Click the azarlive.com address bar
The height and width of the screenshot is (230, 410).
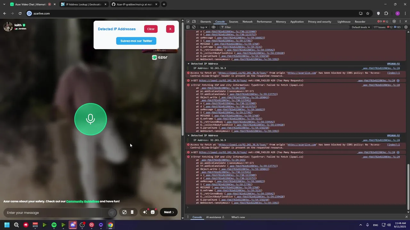click(192, 13)
